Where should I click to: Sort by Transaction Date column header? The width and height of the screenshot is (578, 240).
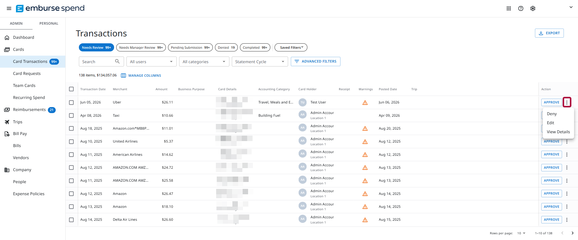(93, 89)
